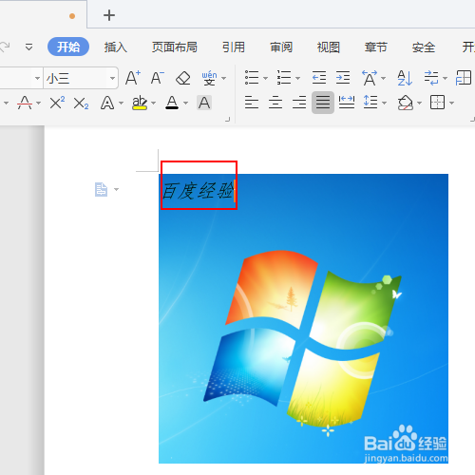
Task: Open the pinyin guide wén icon
Action: click(x=209, y=78)
